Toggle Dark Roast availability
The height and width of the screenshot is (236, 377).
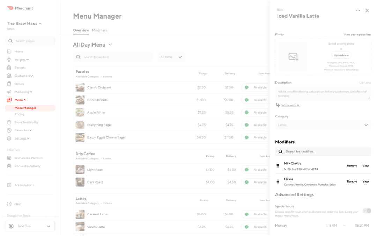point(256,182)
